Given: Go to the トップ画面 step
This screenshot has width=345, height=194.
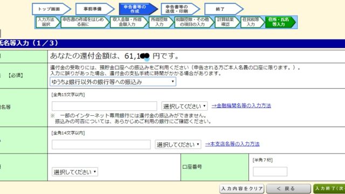Looking at the screenshot, I should tap(51, 9).
